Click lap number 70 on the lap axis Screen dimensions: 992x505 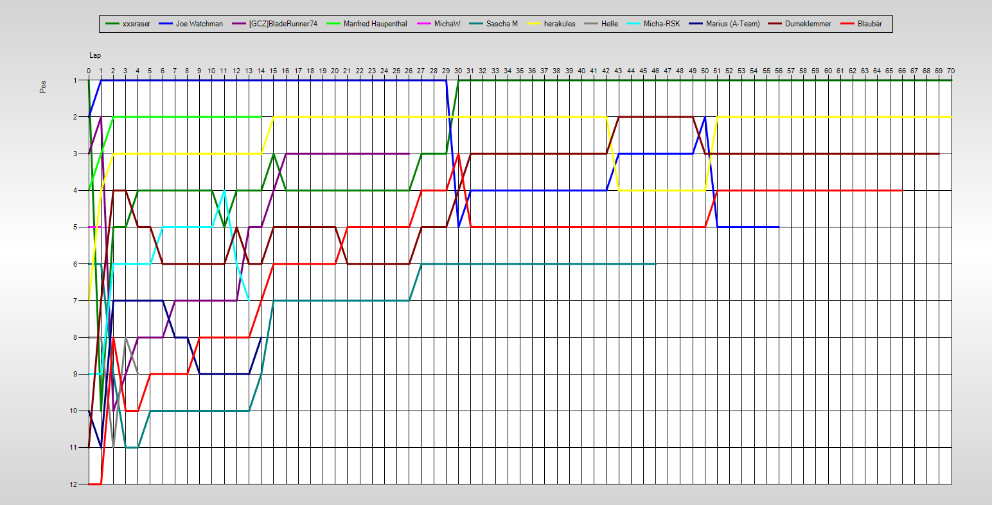tap(951, 71)
